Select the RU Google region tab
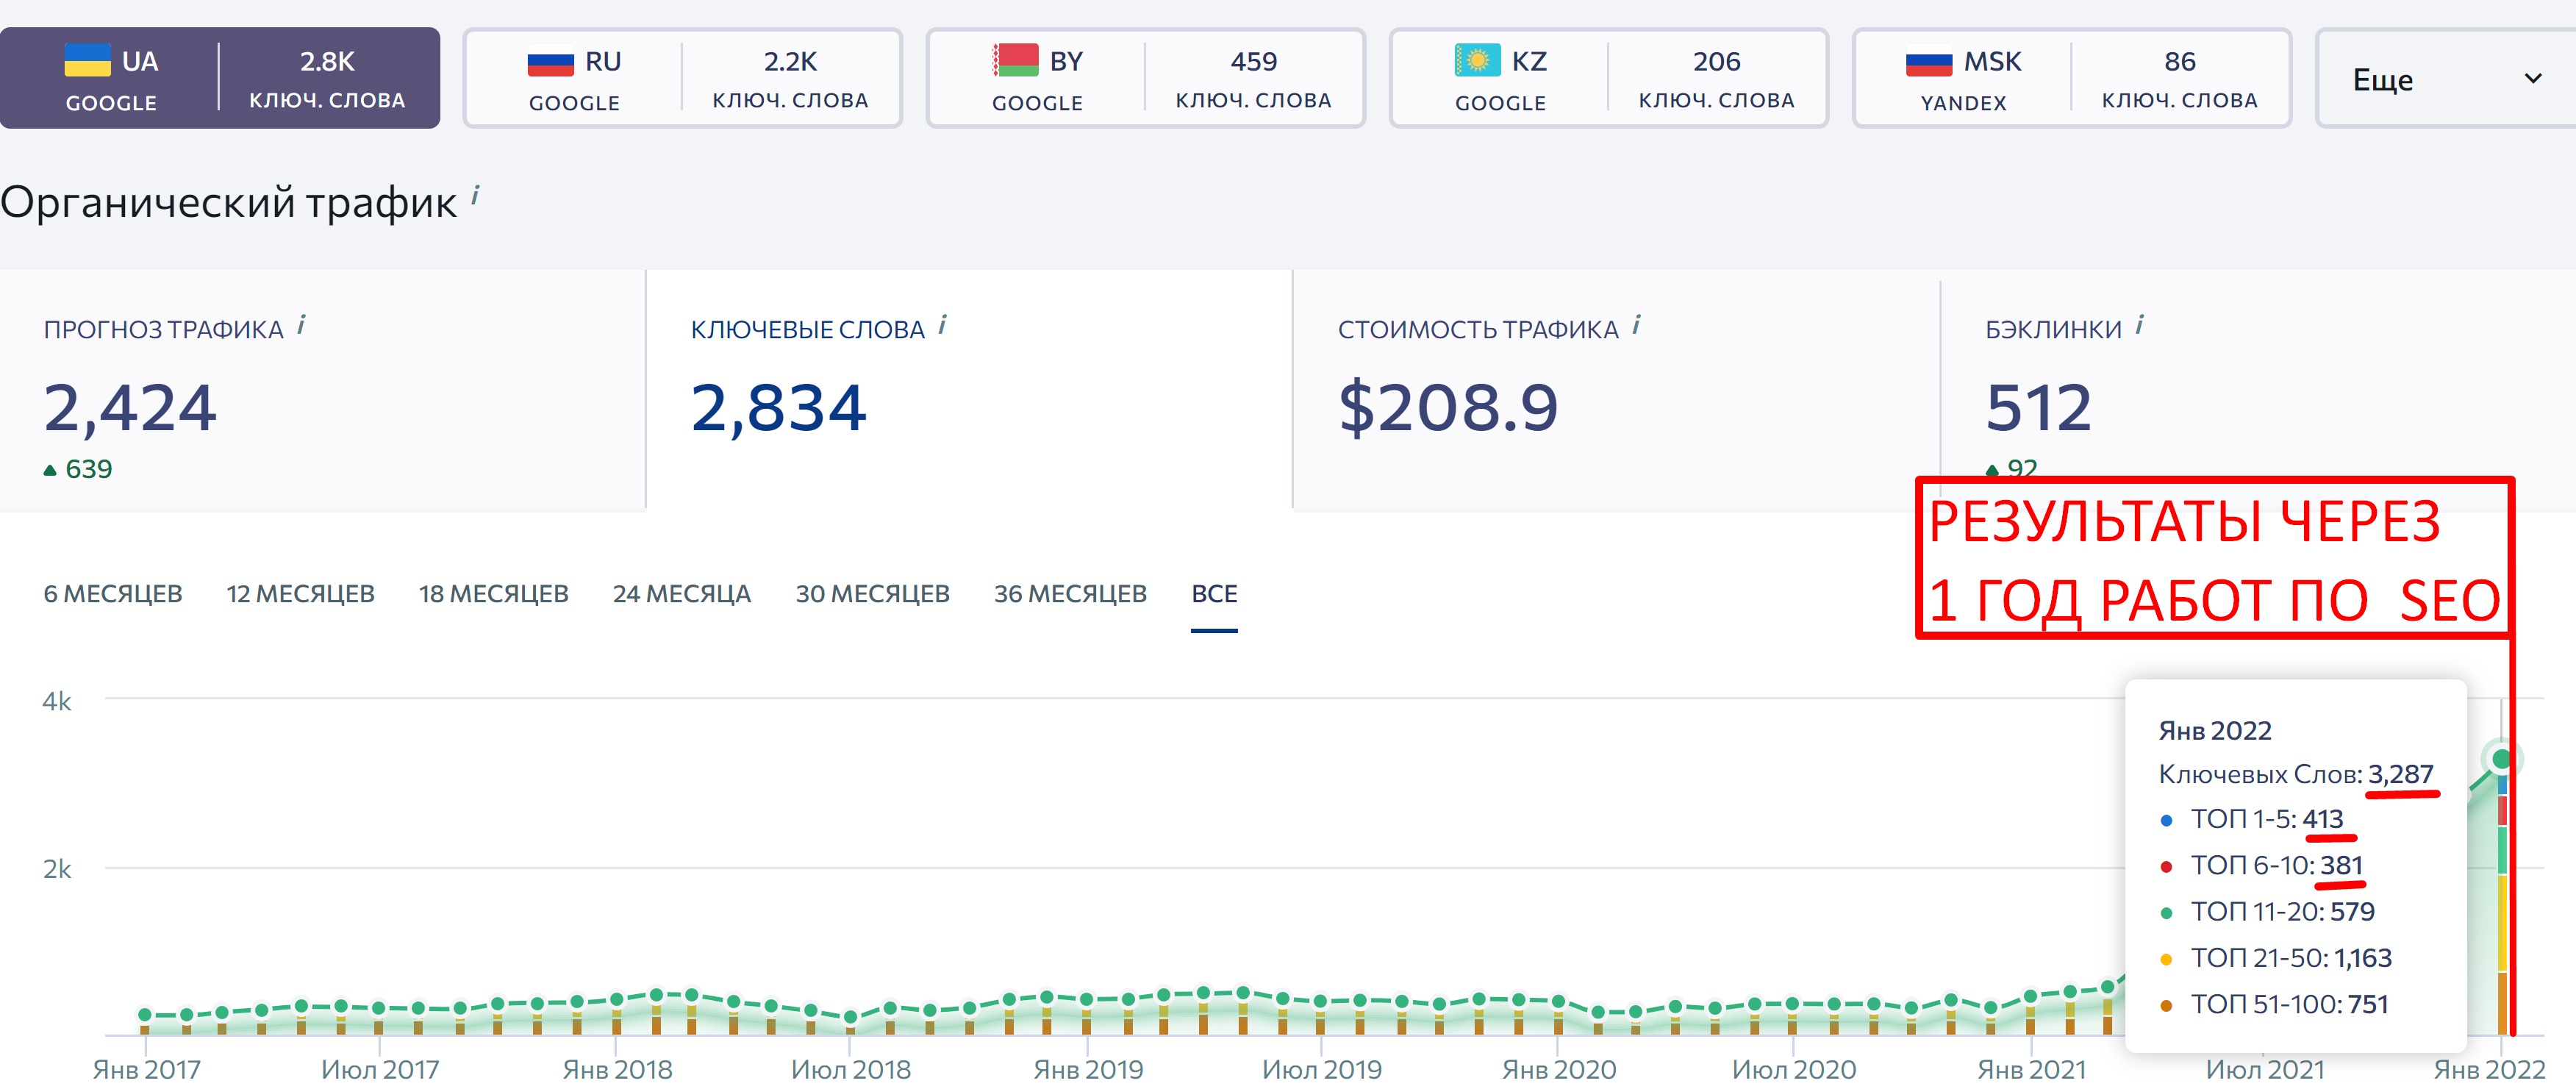 [682, 78]
